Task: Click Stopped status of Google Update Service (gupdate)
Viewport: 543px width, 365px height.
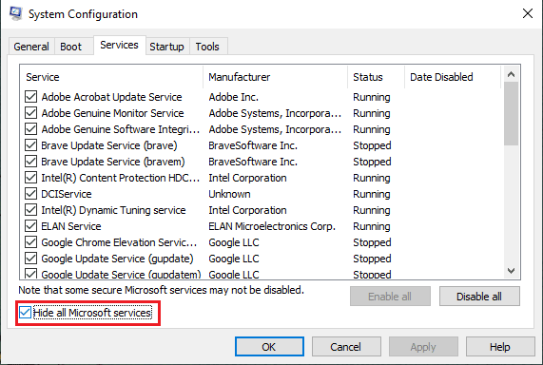Action: 372,259
